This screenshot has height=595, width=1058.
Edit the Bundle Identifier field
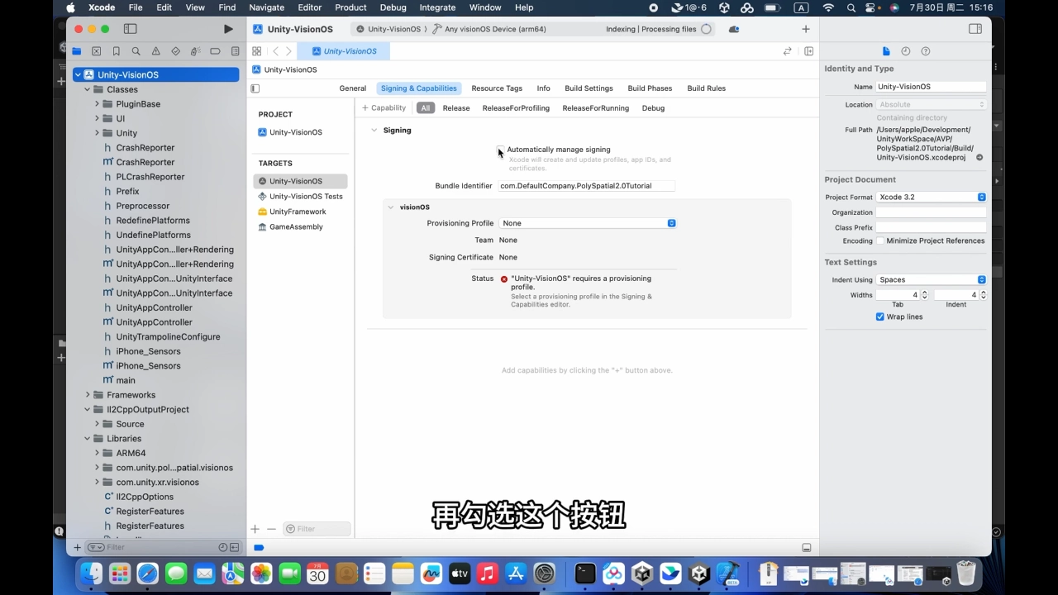click(x=587, y=186)
